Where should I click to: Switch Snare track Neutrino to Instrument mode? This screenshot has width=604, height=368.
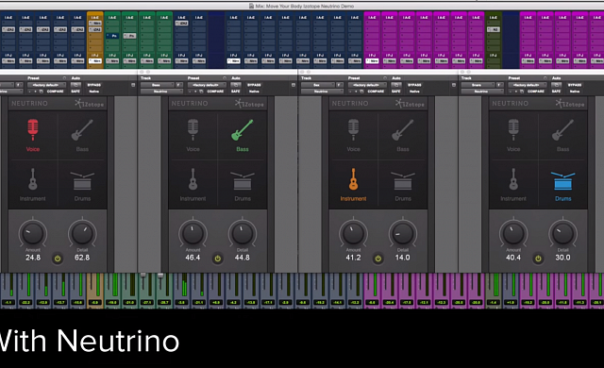513,184
